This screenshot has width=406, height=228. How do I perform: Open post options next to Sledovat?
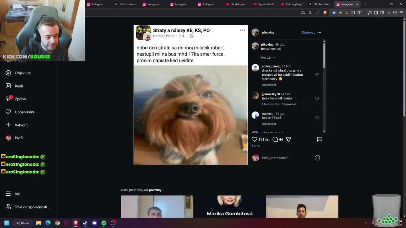point(319,32)
